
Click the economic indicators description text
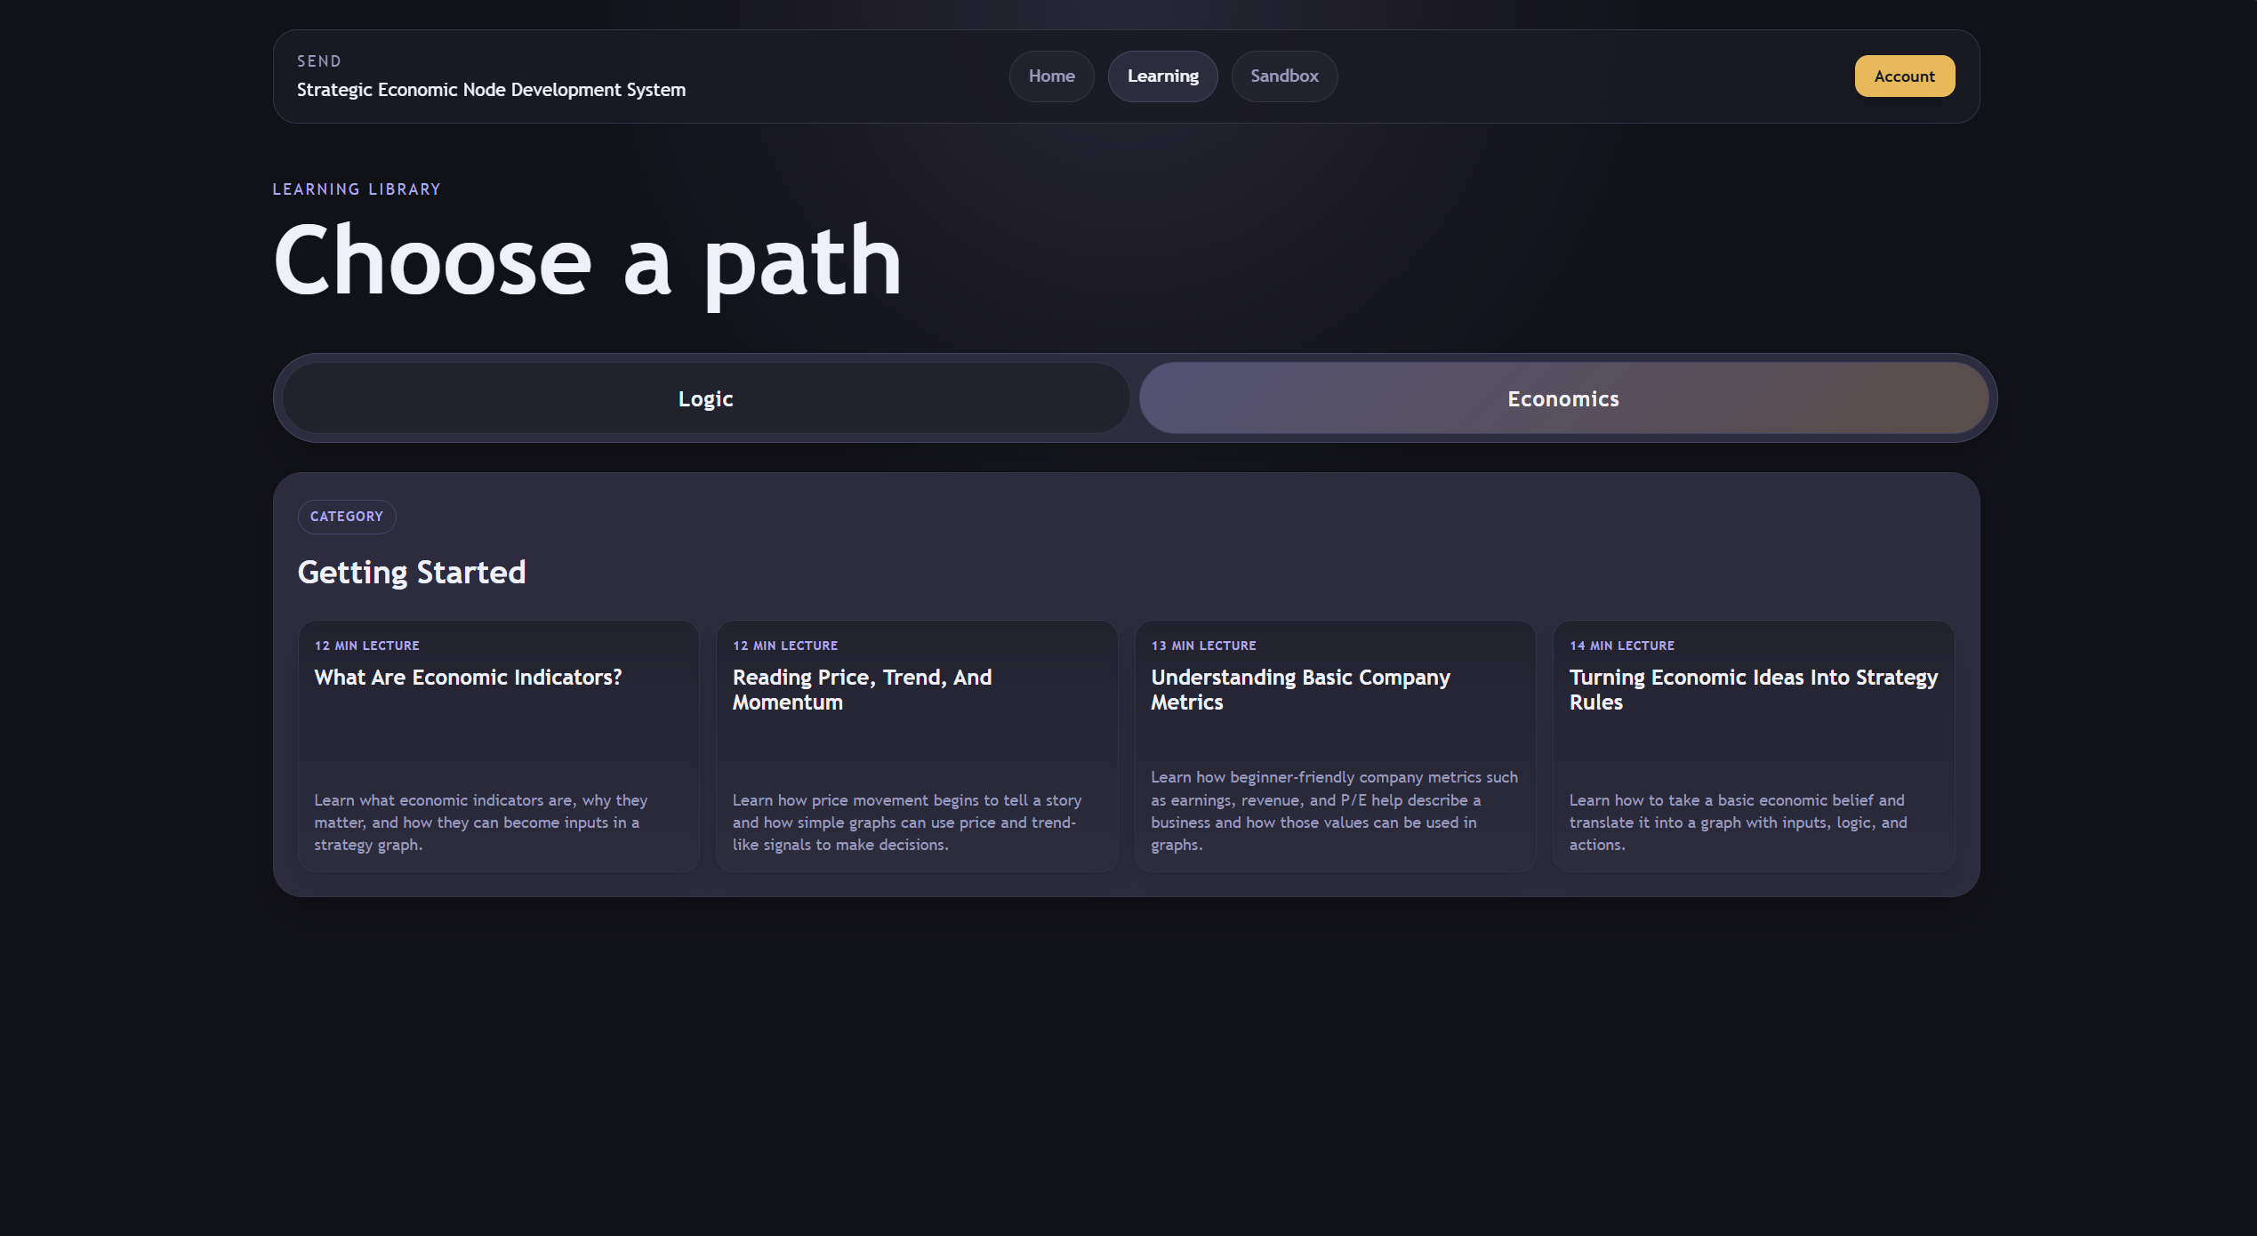tap(480, 823)
